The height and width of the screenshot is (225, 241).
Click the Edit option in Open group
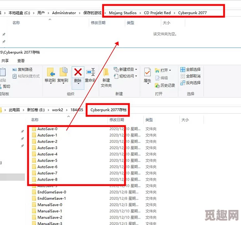point(161,78)
